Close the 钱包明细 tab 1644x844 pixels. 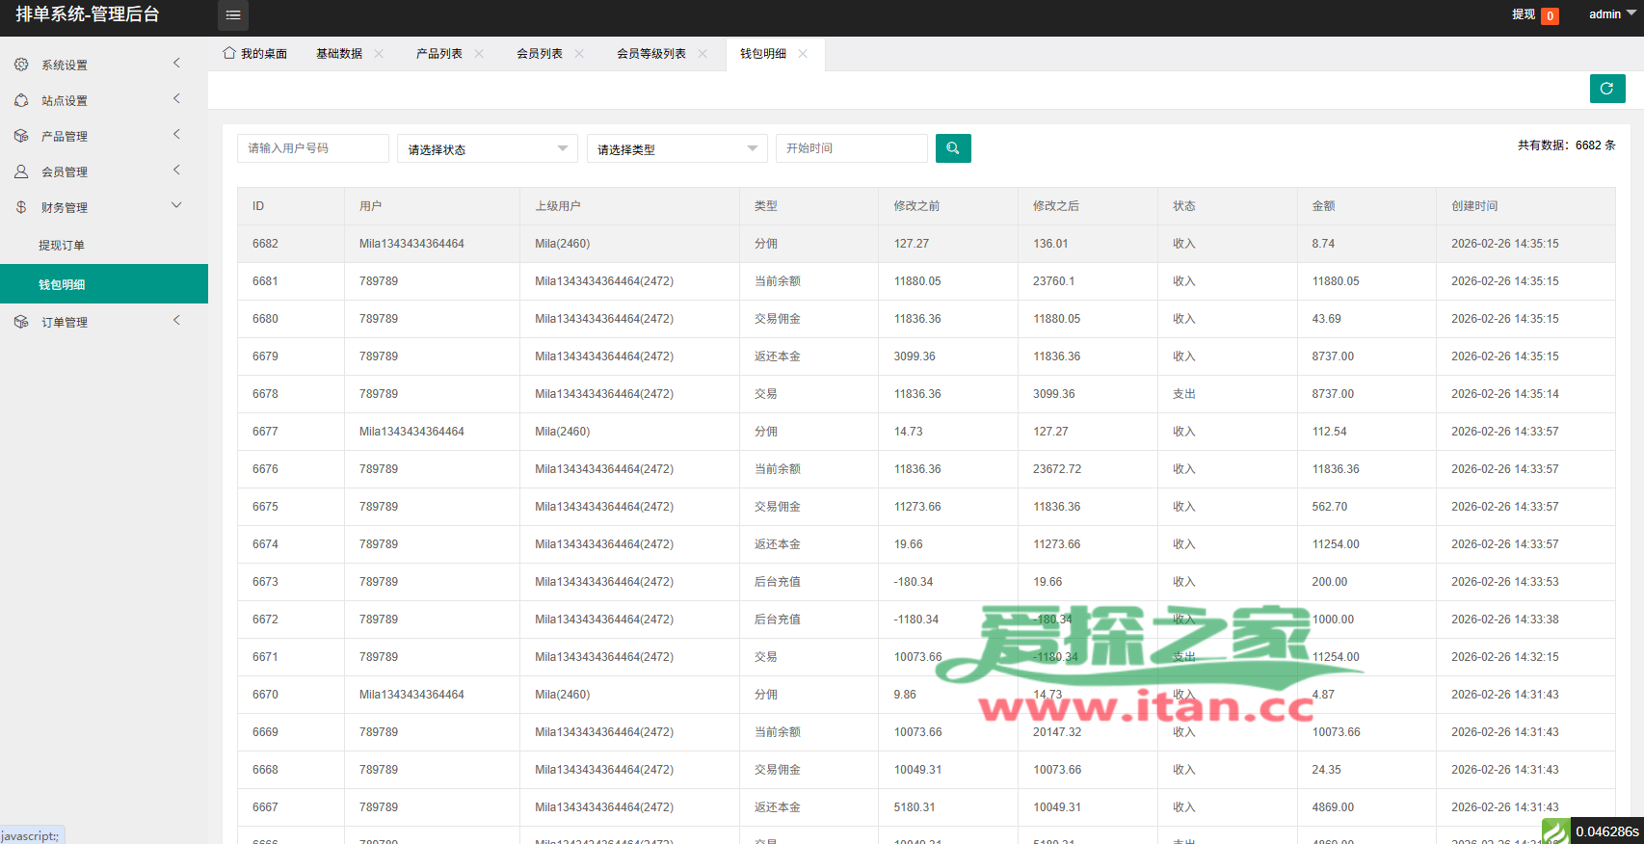point(803,54)
